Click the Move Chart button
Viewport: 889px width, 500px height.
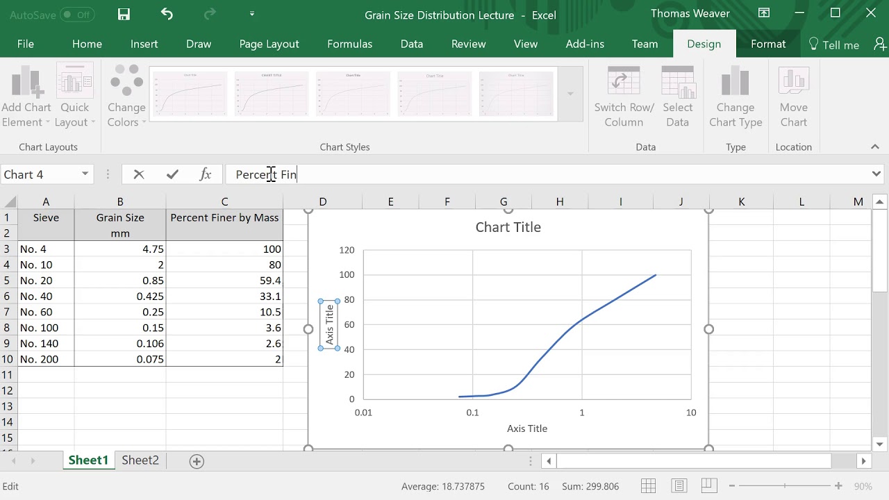[794, 97]
